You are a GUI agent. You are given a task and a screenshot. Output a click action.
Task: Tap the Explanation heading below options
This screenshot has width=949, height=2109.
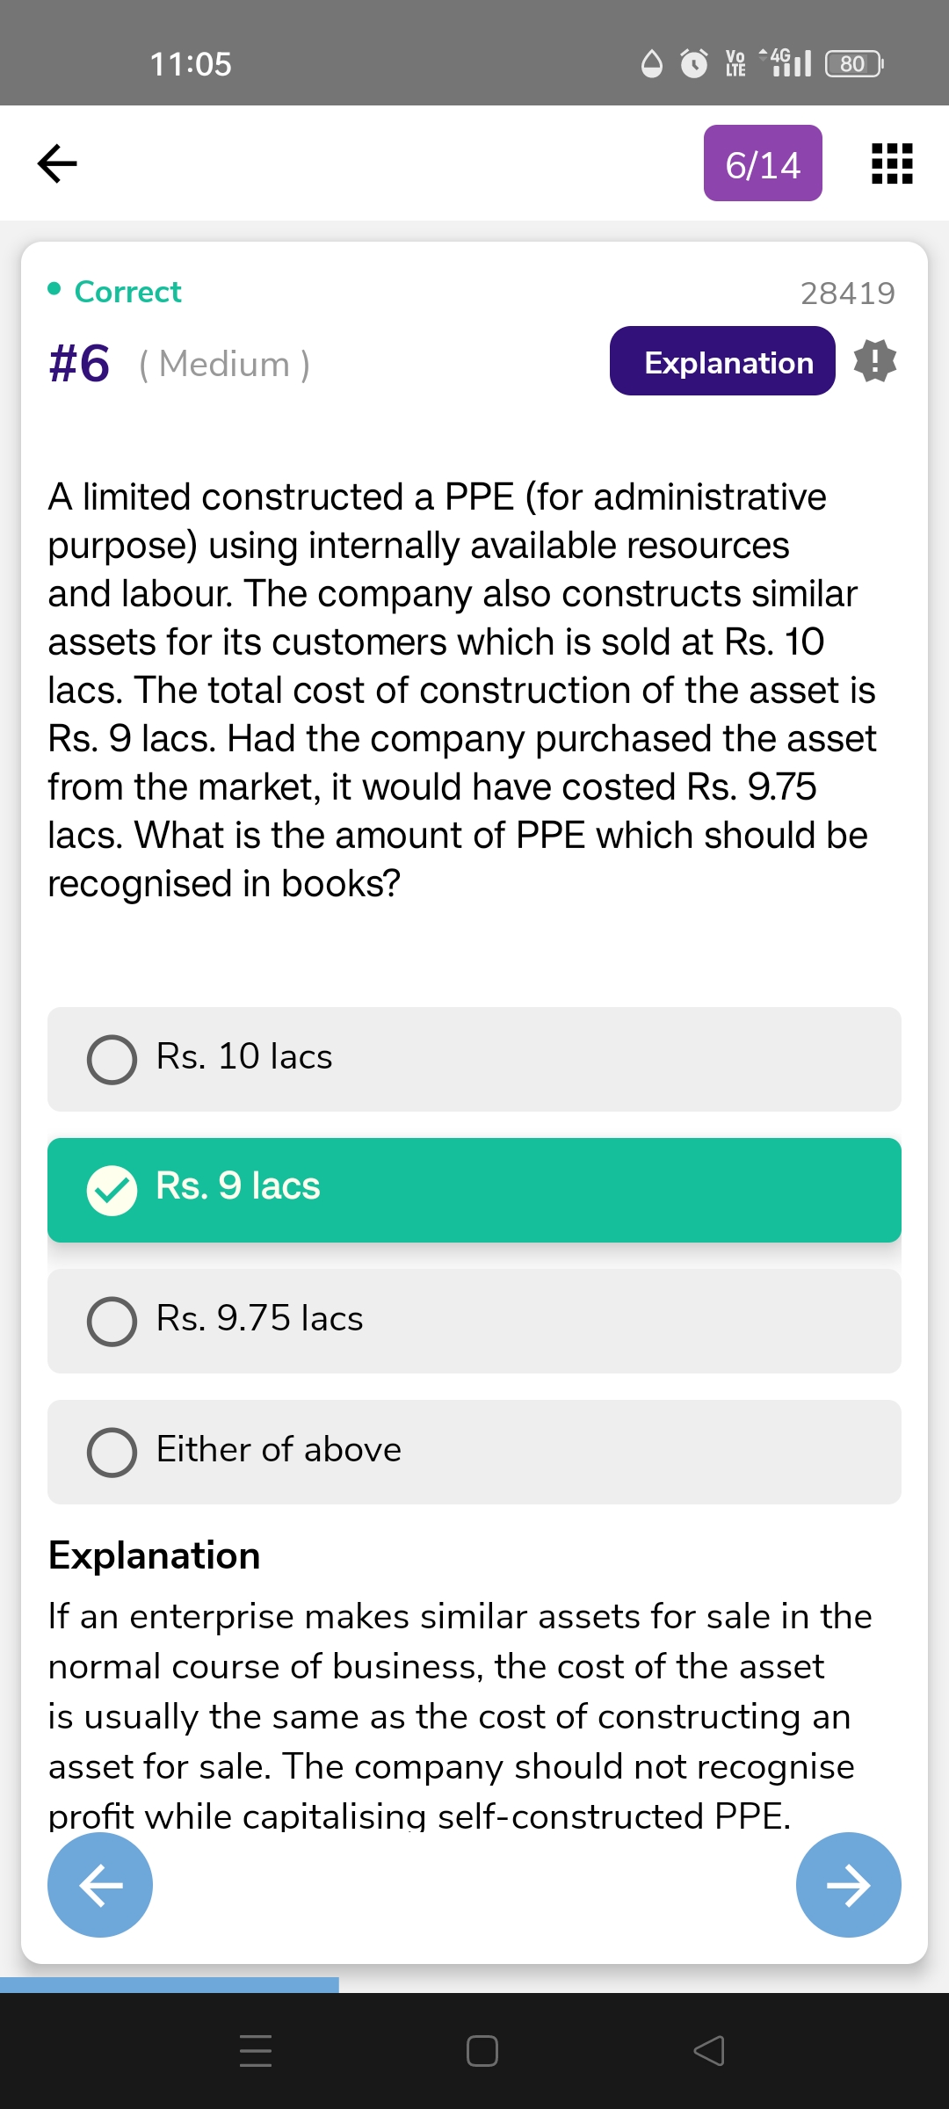(155, 1555)
